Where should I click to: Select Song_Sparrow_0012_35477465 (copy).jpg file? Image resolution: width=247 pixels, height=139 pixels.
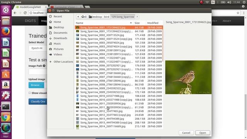(119, 115)
